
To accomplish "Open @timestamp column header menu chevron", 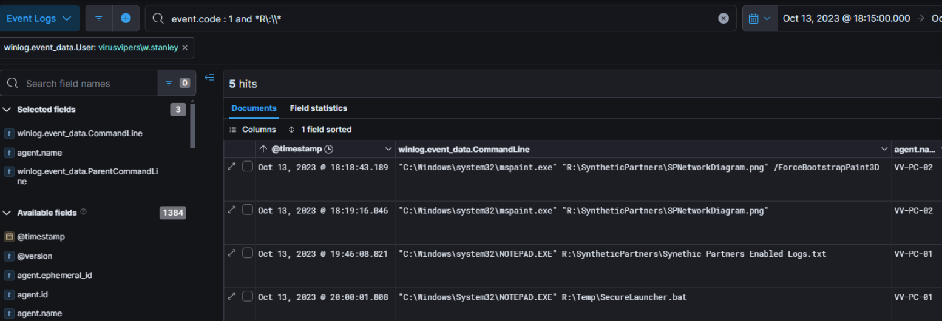I will pyautogui.click(x=388, y=149).
